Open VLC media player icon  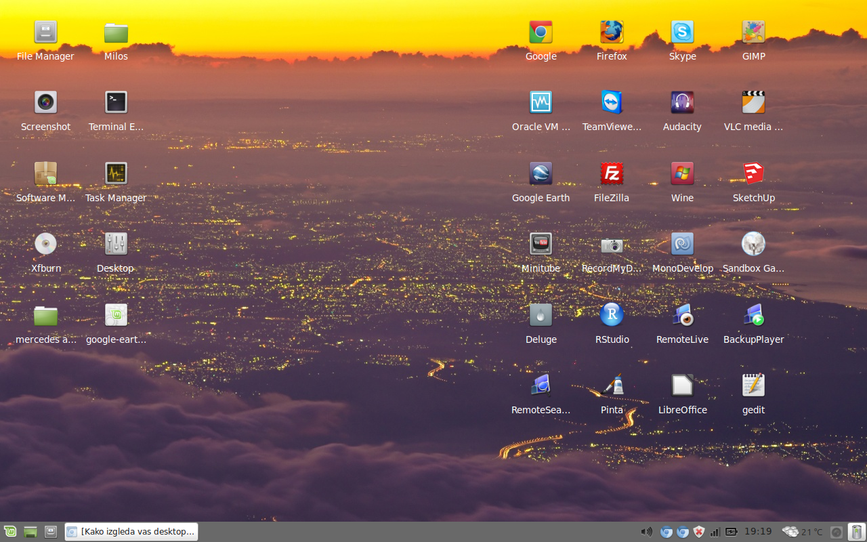click(753, 102)
